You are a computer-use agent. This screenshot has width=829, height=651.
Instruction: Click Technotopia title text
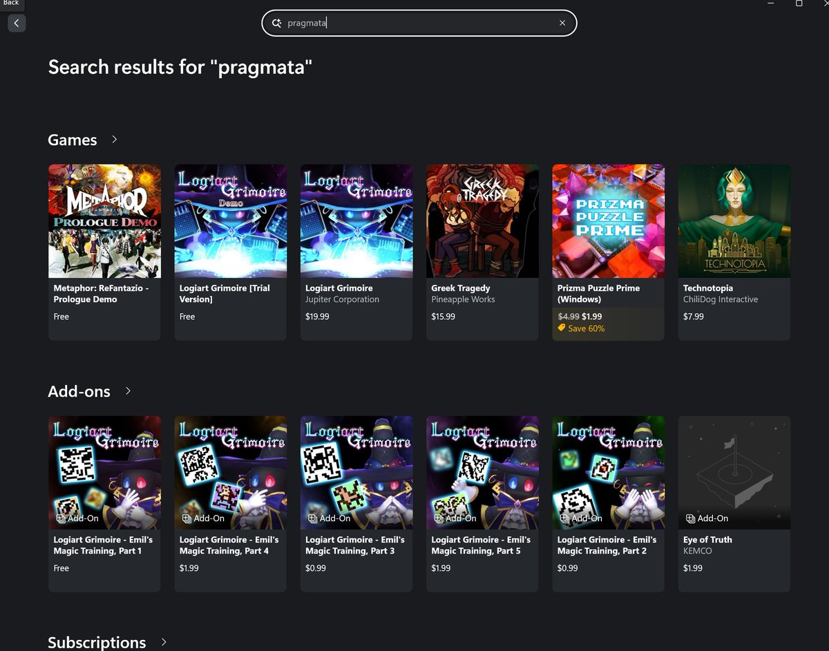[708, 288]
